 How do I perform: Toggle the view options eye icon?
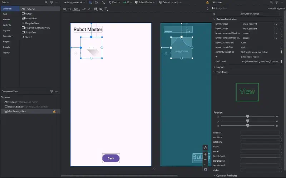[x=65, y=9]
